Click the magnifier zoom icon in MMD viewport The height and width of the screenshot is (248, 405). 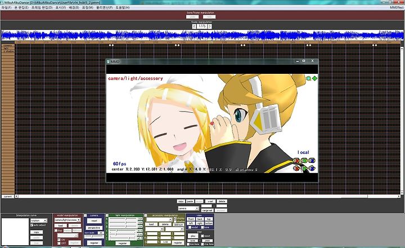[308, 78]
